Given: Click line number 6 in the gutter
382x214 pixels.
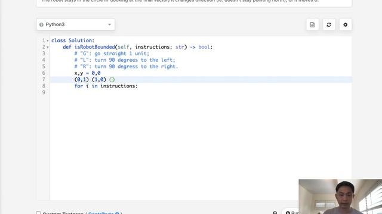Looking at the screenshot, I should point(44,73).
